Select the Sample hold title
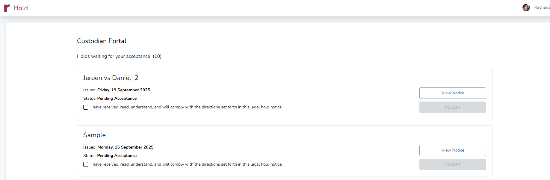This screenshot has width=550, height=180. (94, 135)
